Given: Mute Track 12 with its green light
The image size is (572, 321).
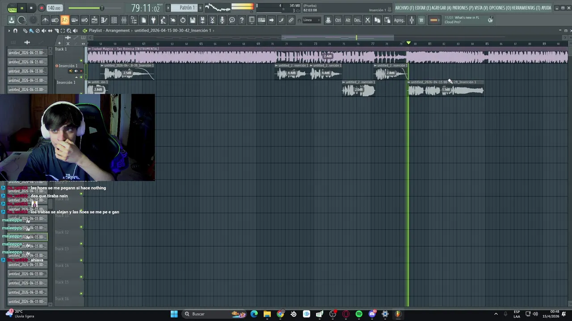Looking at the screenshot, I should tap(81, 243).
